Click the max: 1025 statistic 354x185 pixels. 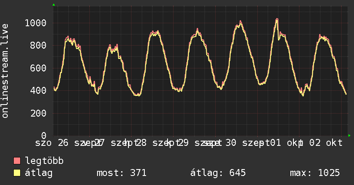tap(315, 173)
